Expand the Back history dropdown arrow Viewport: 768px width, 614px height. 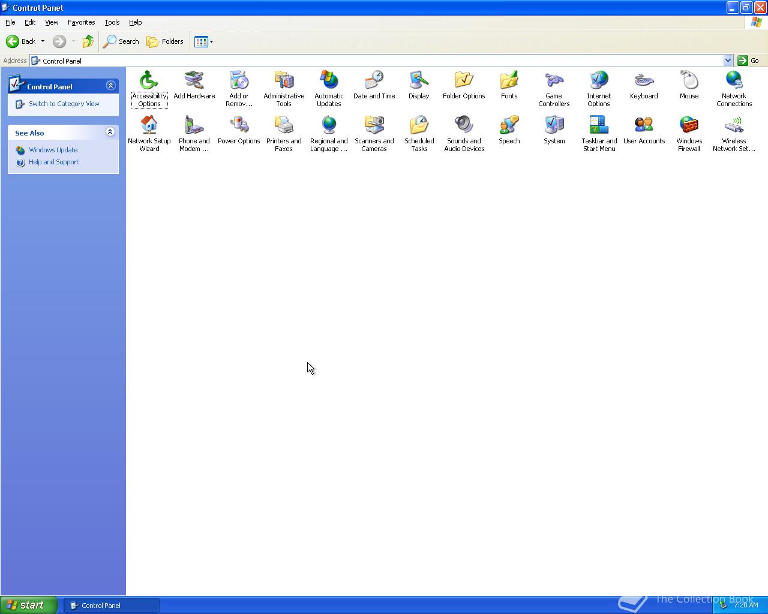tap(43, 41)
